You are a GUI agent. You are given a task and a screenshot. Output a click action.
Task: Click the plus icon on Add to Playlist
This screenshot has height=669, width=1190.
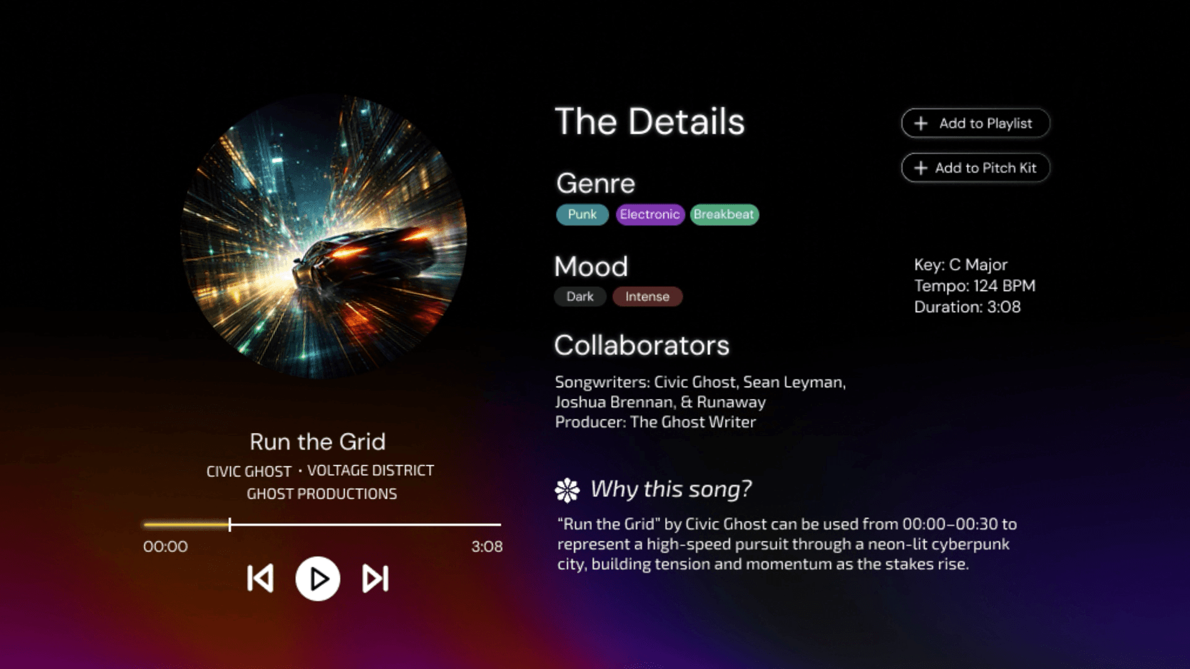(921, 123)
